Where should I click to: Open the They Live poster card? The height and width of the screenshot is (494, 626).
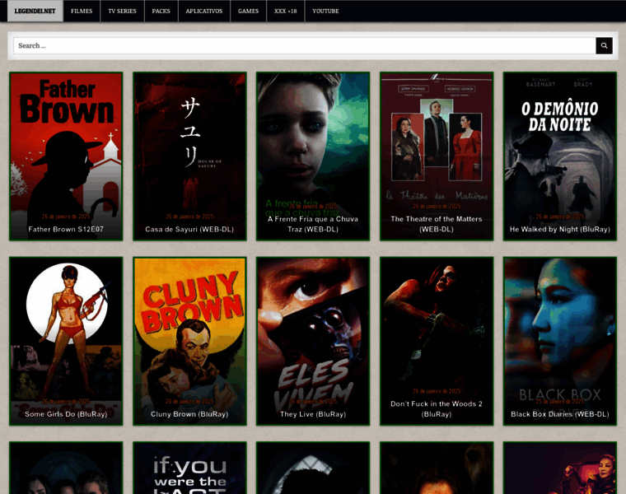(313, 341)
